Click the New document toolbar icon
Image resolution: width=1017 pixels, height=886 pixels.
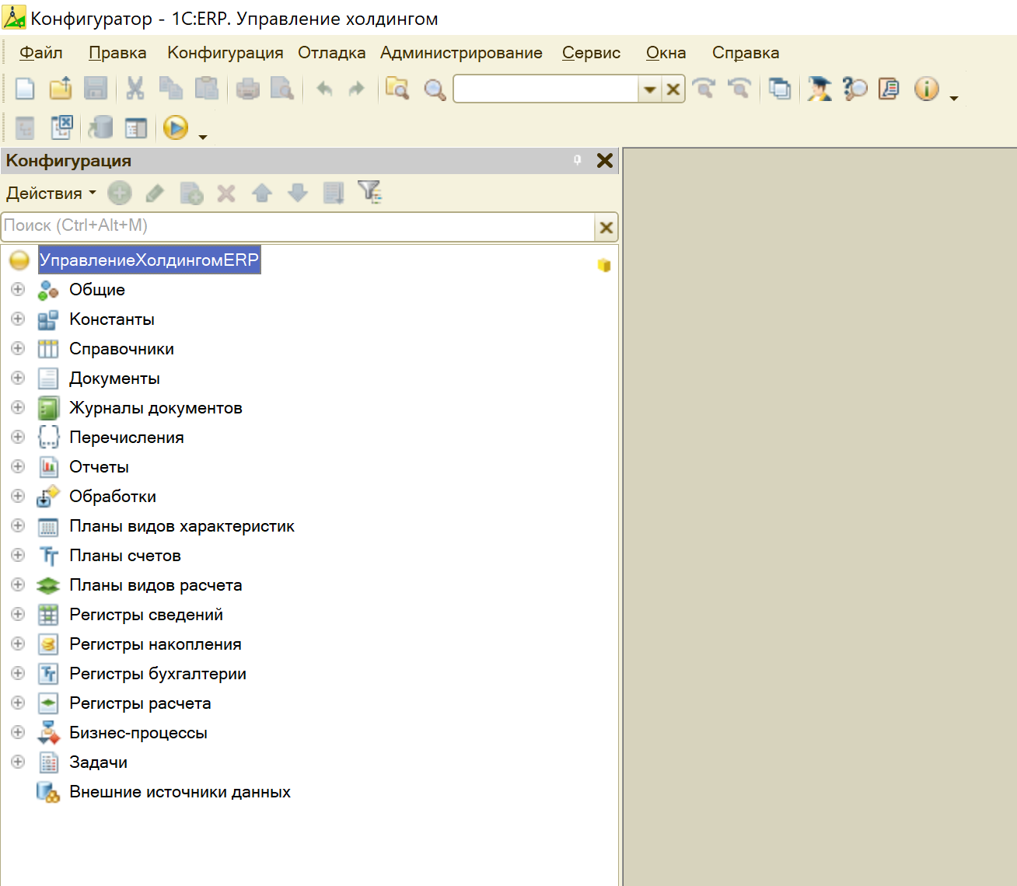coord(25,89)
